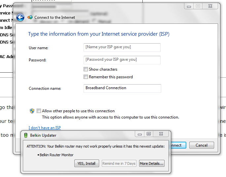Click the green Belkin Updater title icon

coord(26,135)
